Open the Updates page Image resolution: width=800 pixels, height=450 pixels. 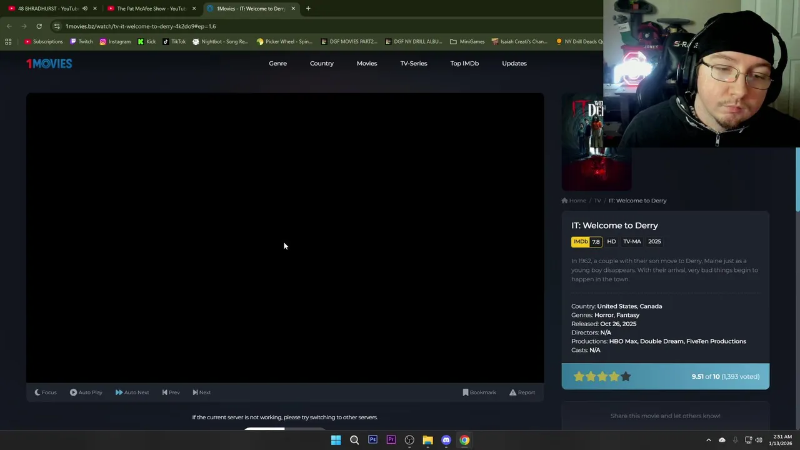(514, 63)
